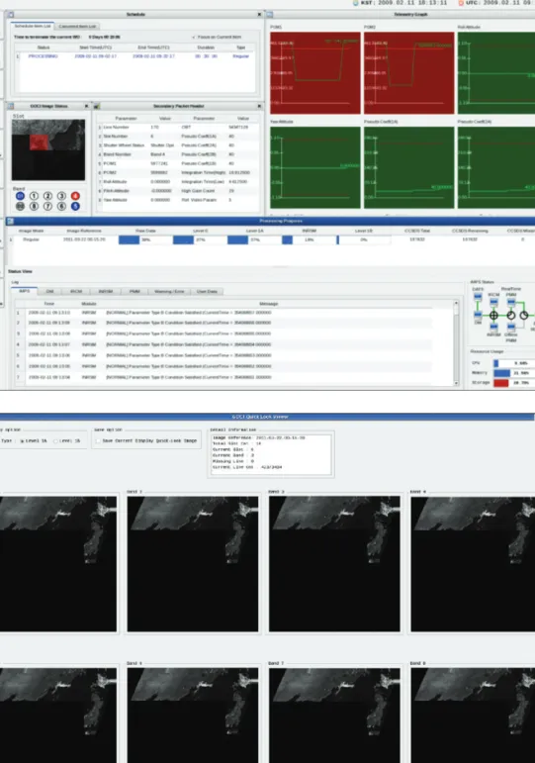Enable Save Current Display Quick-Look Image checkbox
The image size is (535, 763).
pos(98,440)
